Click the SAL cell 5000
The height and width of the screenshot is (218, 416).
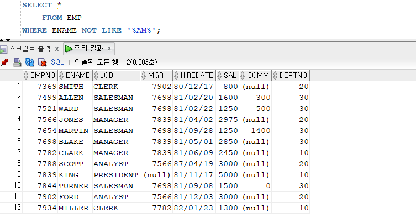(228, 175)
